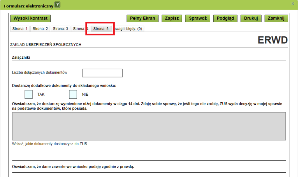
Task: Open the help icon beside Formularz elektroniczny
Action: click(57, 5)
